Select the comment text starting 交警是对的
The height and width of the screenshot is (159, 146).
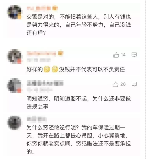79,25
